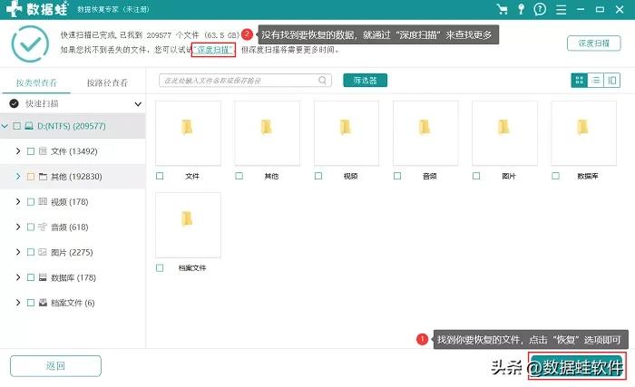Click the 视频 (178) film icon

tap(43, 201)
